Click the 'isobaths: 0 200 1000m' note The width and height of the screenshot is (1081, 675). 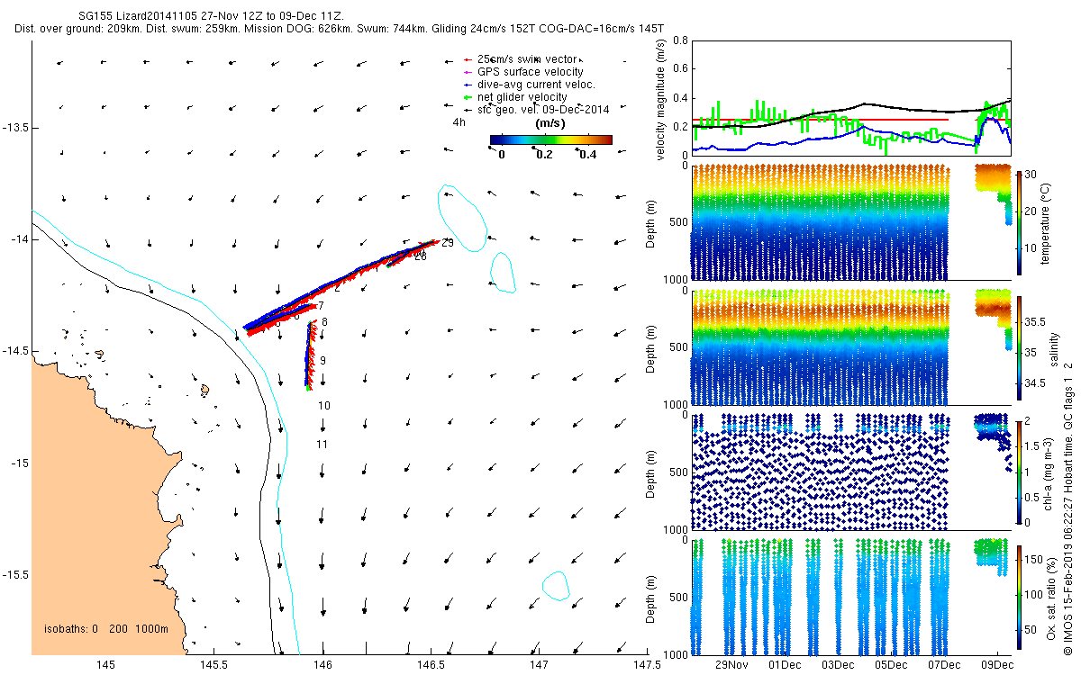pos(106,628)
